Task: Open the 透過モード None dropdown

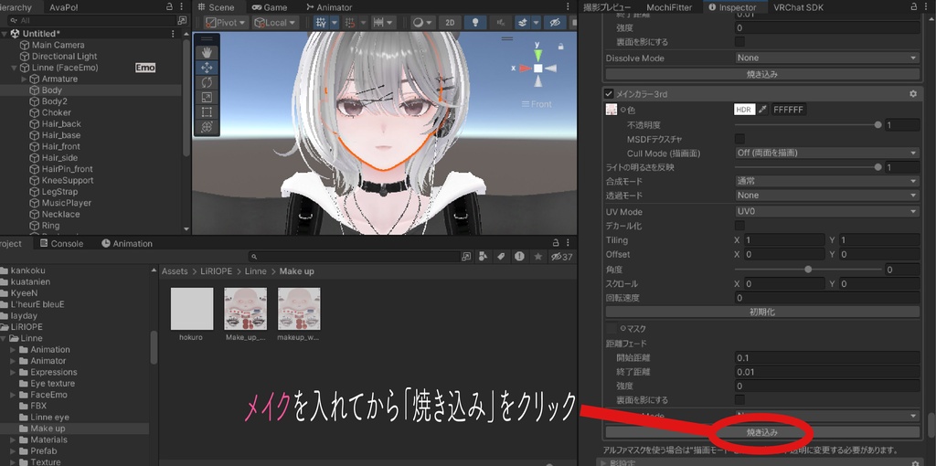Action: 826,196
